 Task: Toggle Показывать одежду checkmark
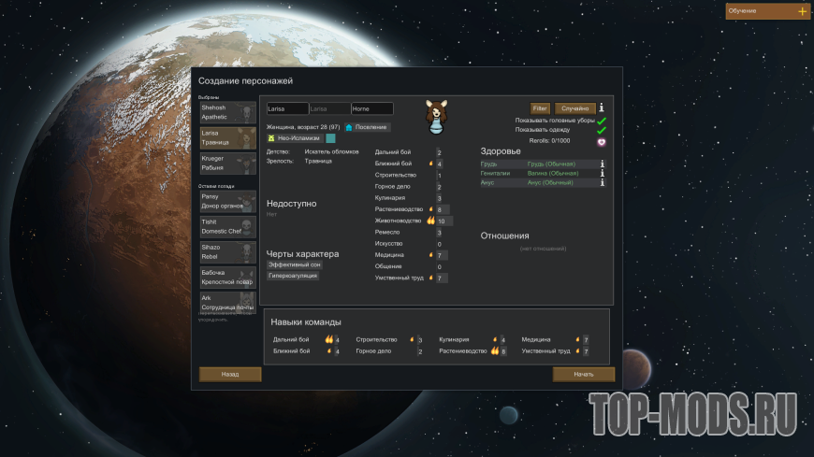coord(602,130)
